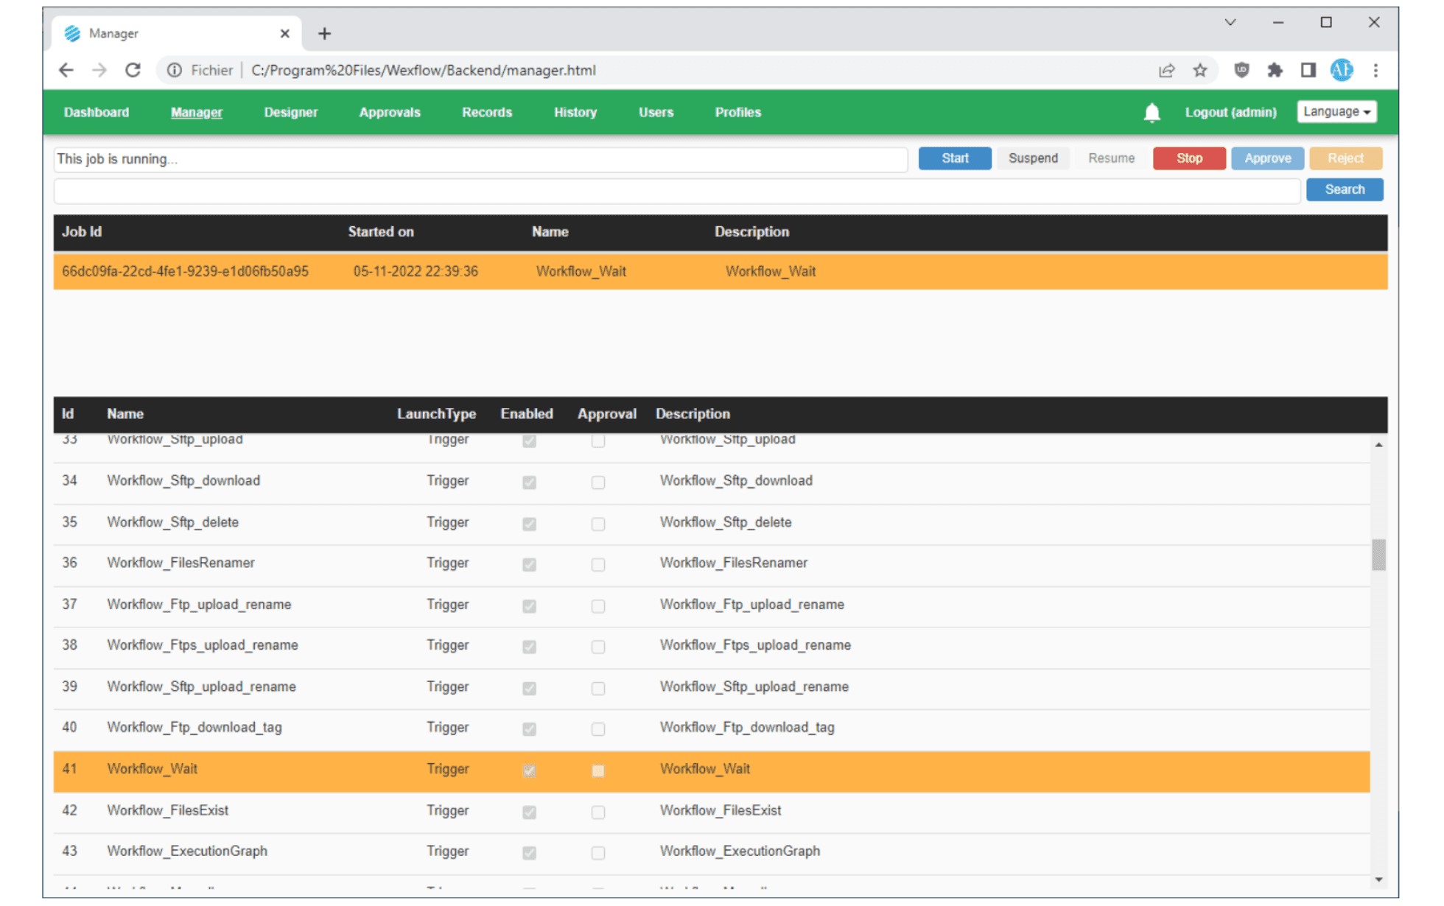Reload the page with the refresh icon
Screen dimensions: 1444x906
click(133, 71)
